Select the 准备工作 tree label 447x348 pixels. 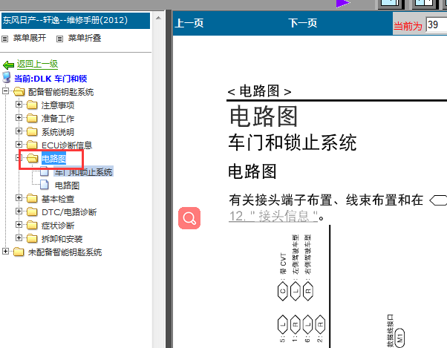tap(58, 119)
